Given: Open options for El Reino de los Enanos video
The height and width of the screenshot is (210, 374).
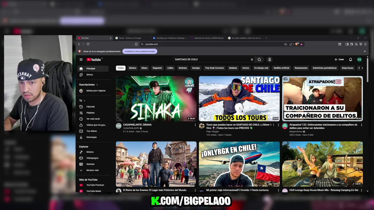Looking at the screenshot, I should [x=195, y=190].
